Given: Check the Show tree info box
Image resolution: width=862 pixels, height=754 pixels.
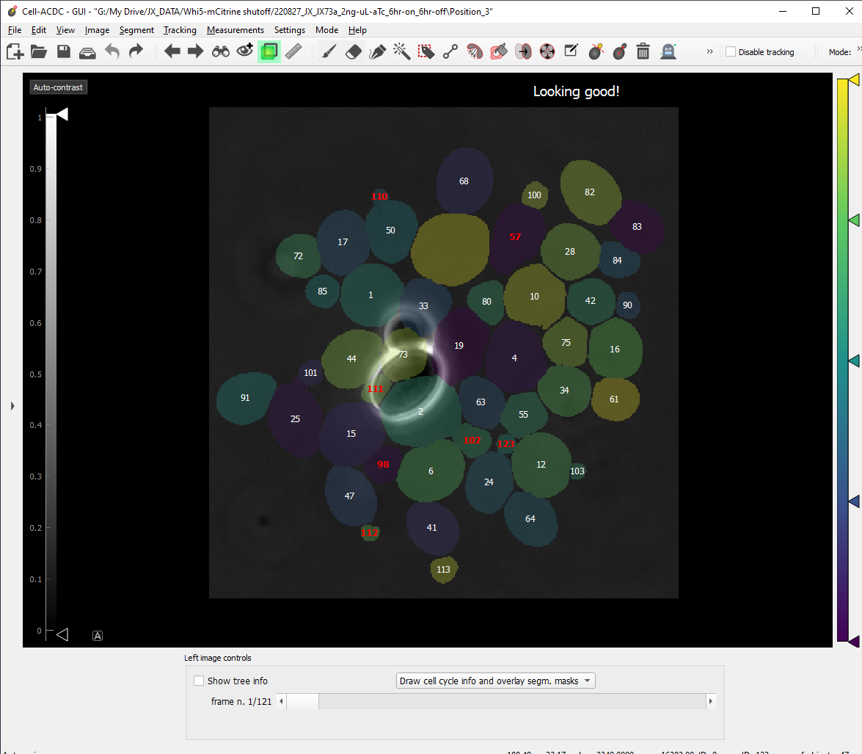Looking at the screenshot, I should click(199, 681).
